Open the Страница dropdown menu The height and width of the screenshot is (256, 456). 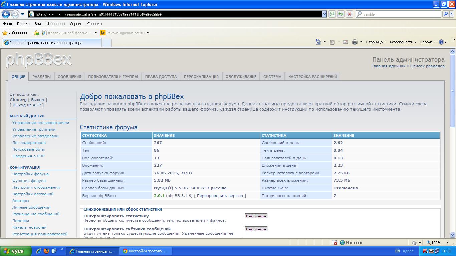tap(376, 42)
